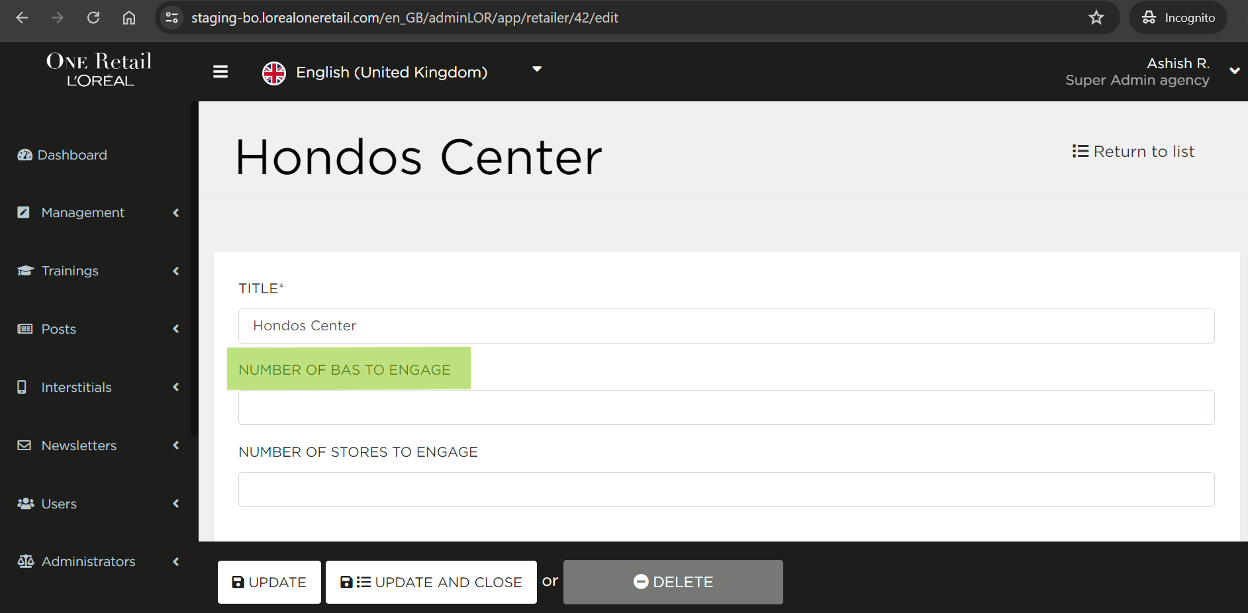Click the browser forward arrow
The width and height of the screenshot is (1248, 613).
pyautogui.click(x=58, y=18)
